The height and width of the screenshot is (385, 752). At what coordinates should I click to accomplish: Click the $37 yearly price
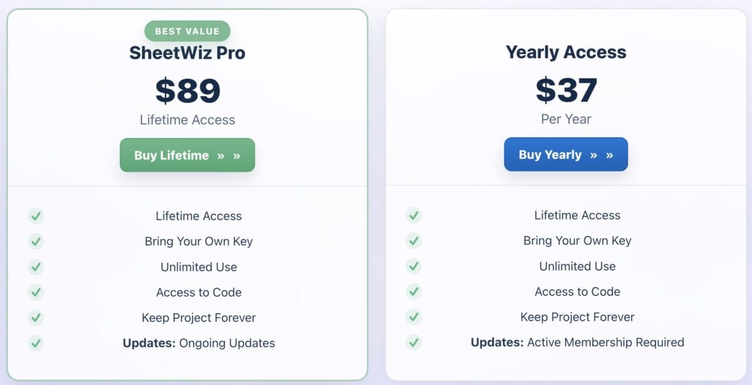point(566,90)
